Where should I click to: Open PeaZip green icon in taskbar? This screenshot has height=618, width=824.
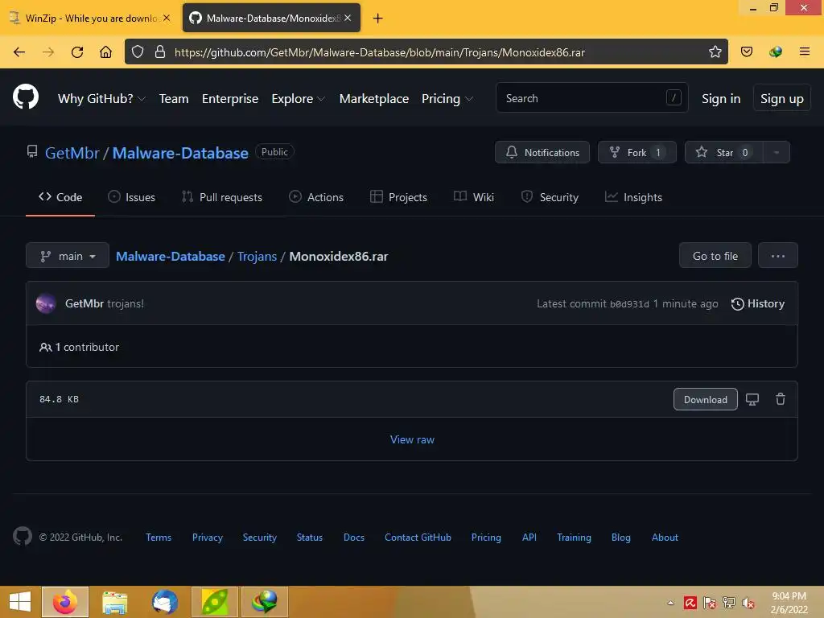click(x=215, y=602)
